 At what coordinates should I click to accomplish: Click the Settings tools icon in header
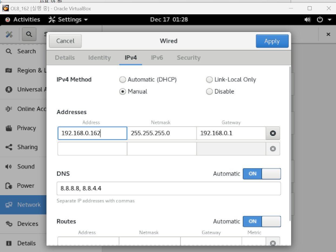[9, 34]
